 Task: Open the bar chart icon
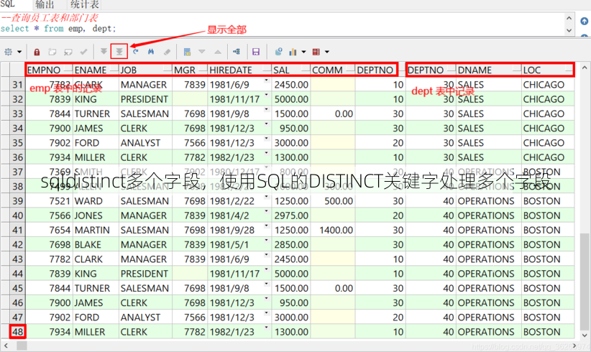(293, 52)
